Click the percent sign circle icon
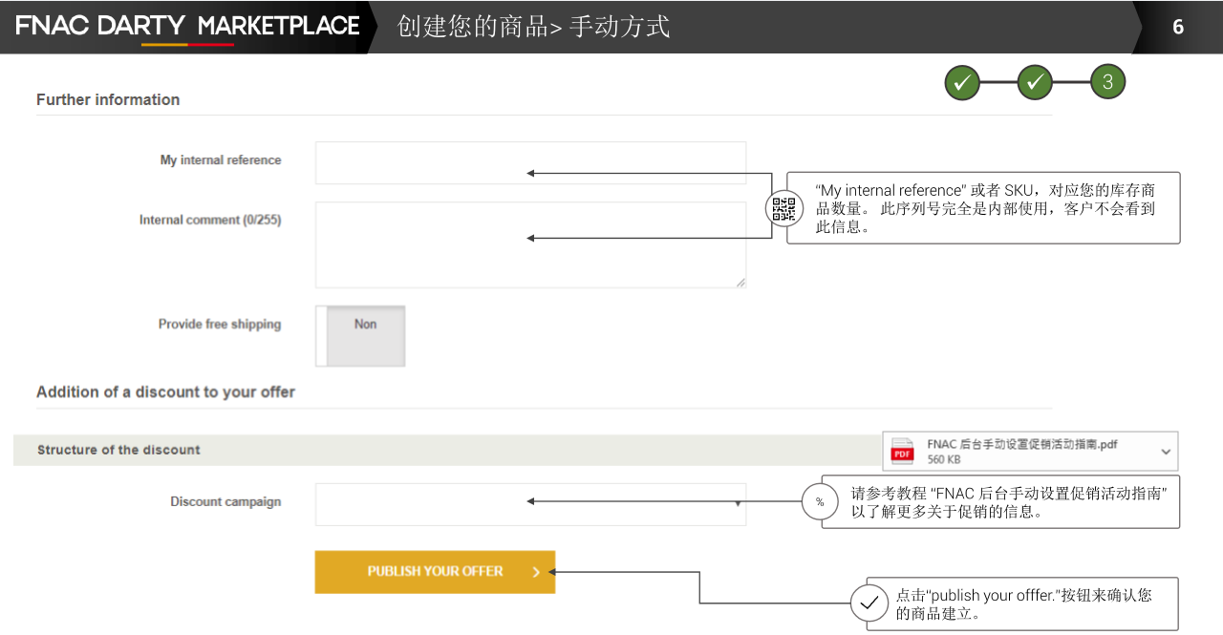This screenshot has height=635, width=1223. [820, 502]
